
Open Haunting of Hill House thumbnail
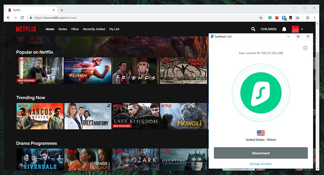click(183, 159)
